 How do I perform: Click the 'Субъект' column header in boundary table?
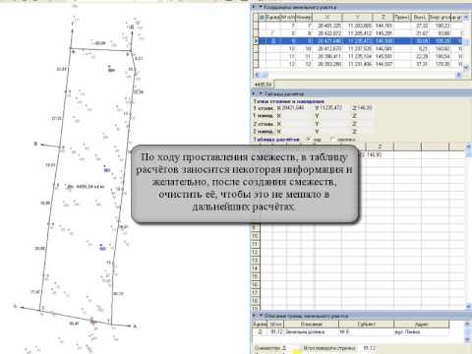[x=366, y=324]
